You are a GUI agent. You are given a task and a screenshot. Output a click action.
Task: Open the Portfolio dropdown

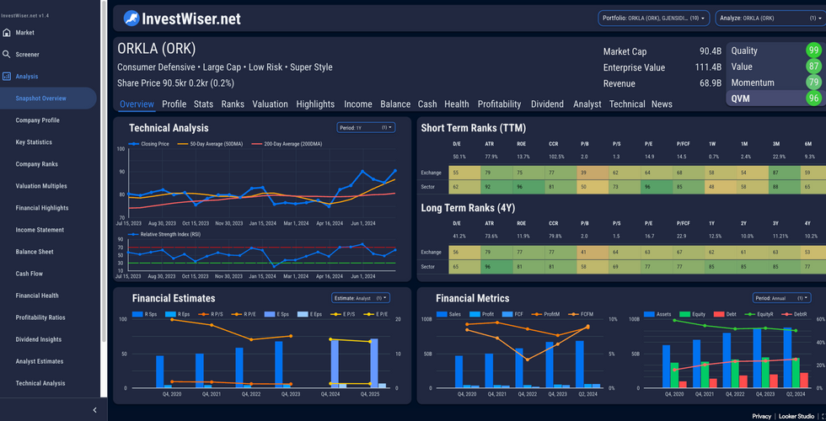pos(654,18)
